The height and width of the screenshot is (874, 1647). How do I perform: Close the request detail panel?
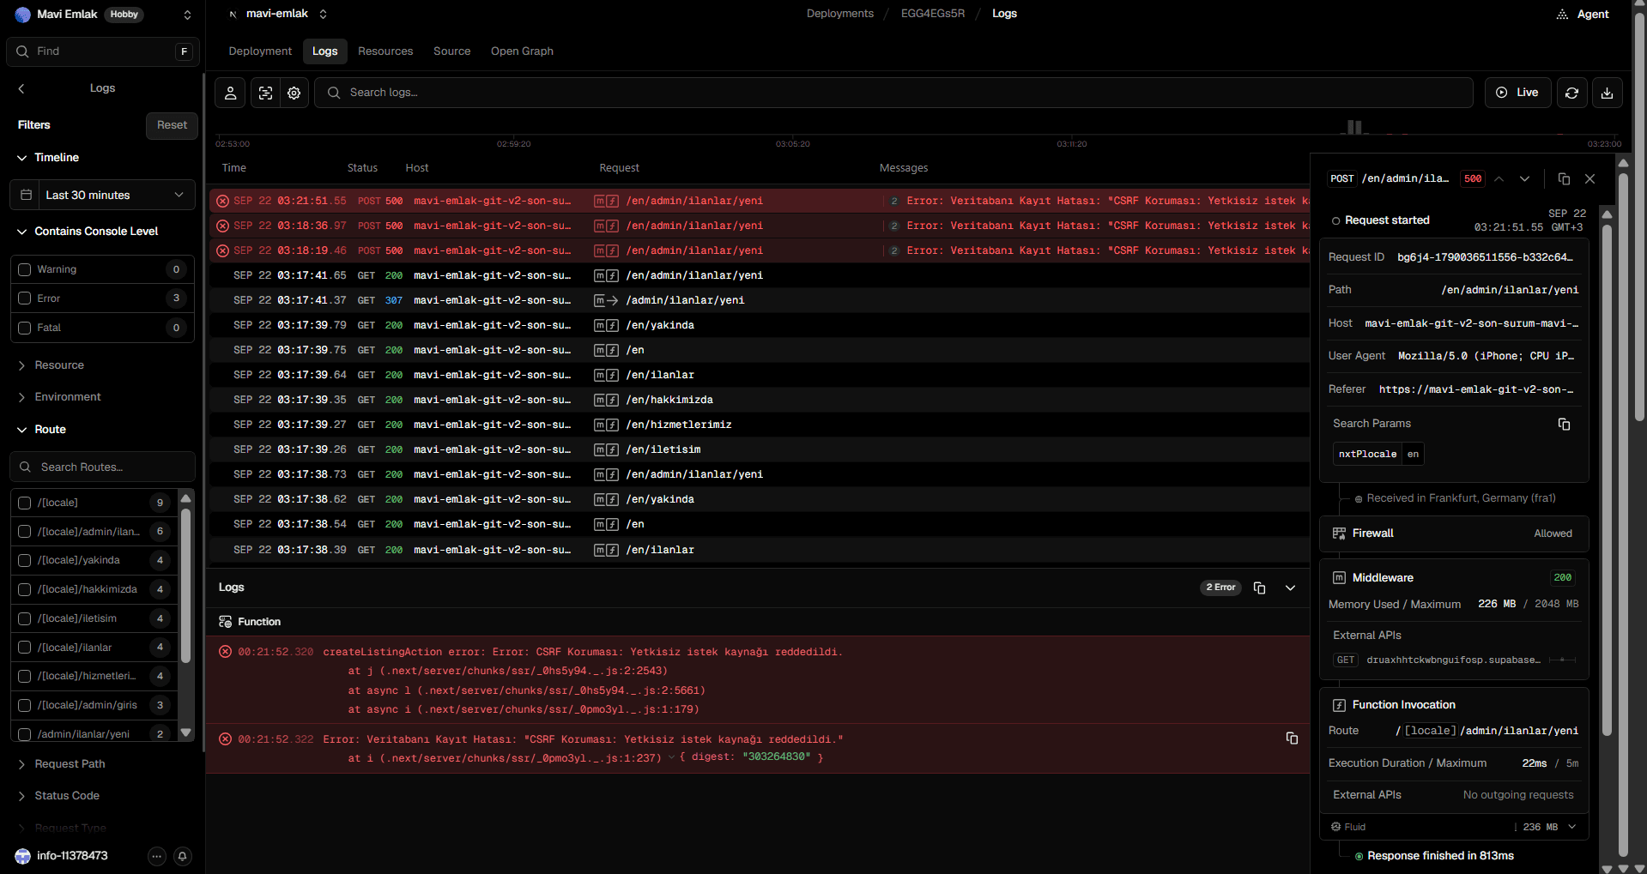pyautogui.click(x=1589, y=178)
